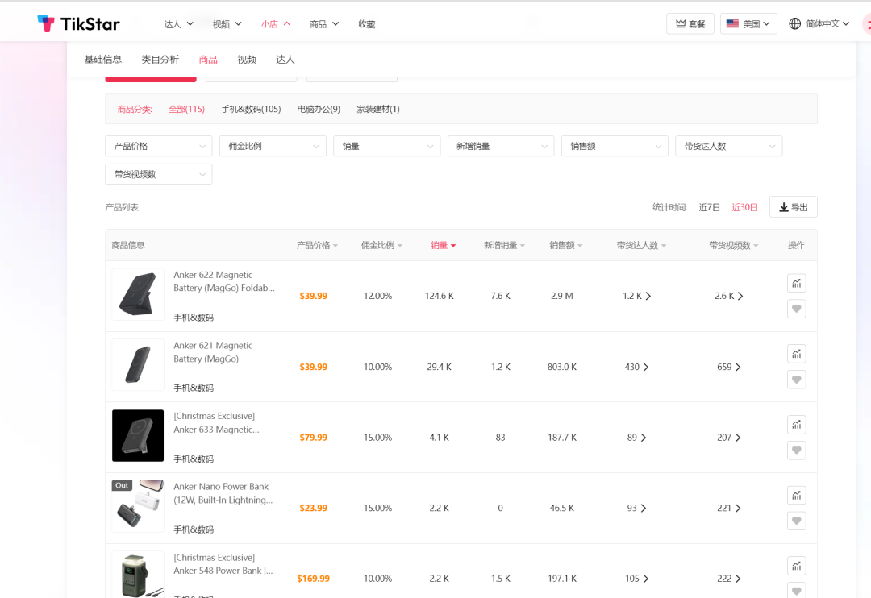
Task: Click the TikStar logo
Action: point(78,24)
